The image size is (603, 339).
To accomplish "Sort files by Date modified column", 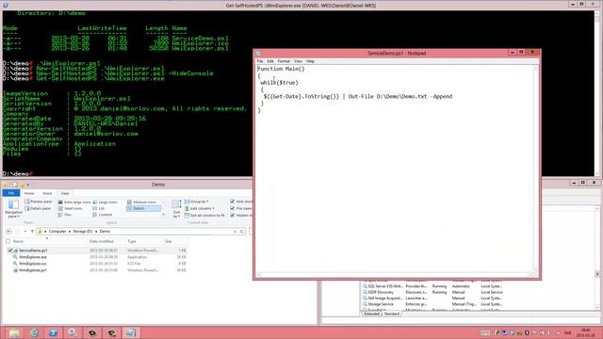I will [x=106, y=241].
